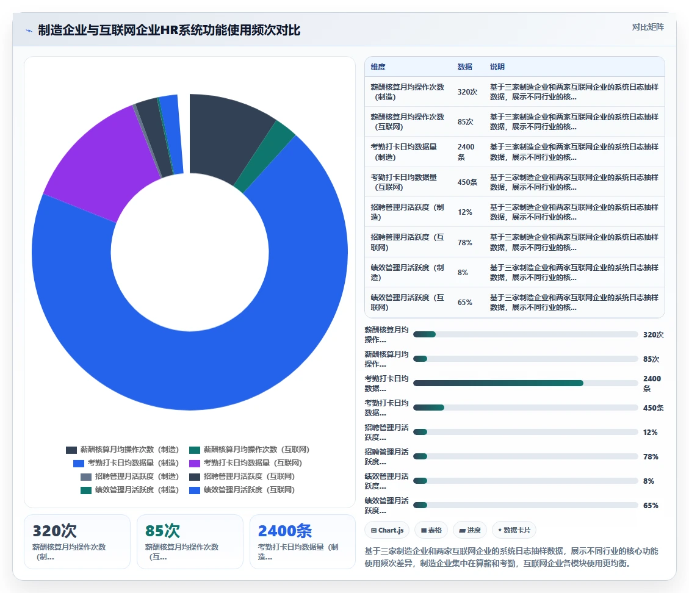Click the 320次 value in table
The image size is (689, 593).
click(467, 92)
